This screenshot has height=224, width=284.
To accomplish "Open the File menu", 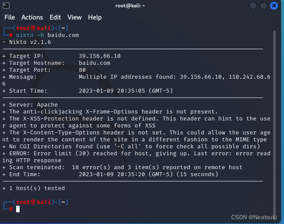I will [10, 17].
